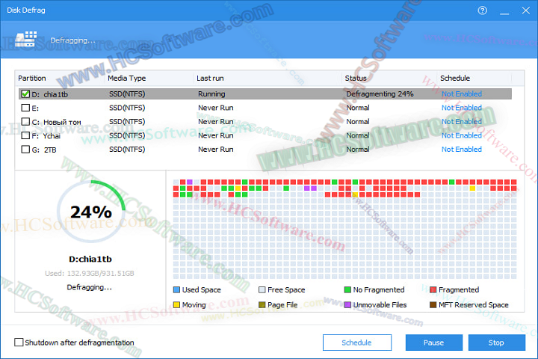Click the 'Defragging...' text below used space
This screenshot has height=359, width=538.
(89, 287)
